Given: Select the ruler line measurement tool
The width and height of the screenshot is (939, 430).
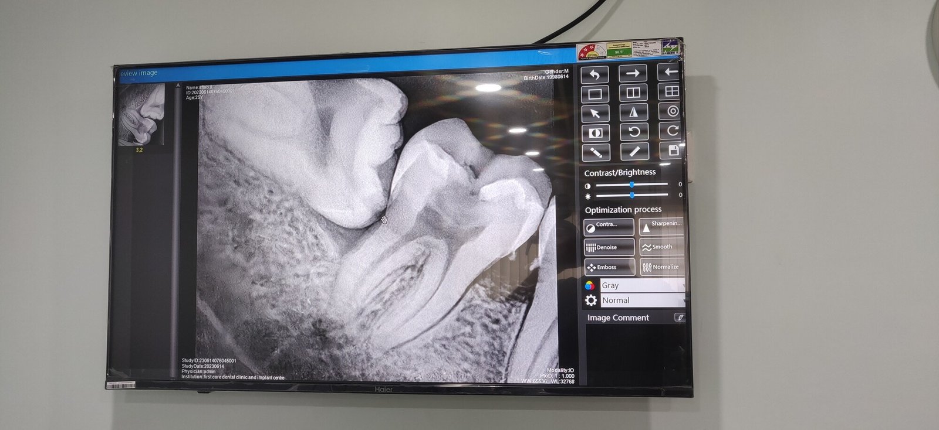Looking at the screenshot, I should (x=634, y=151).
